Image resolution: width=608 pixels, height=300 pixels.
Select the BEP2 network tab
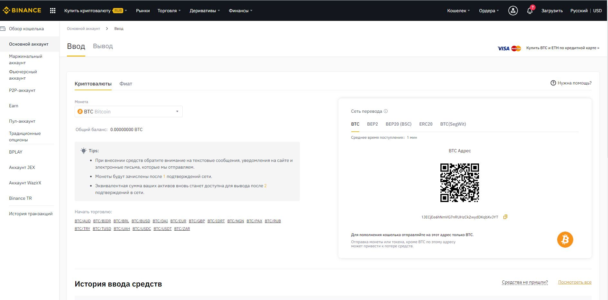[x=373, y=124]
